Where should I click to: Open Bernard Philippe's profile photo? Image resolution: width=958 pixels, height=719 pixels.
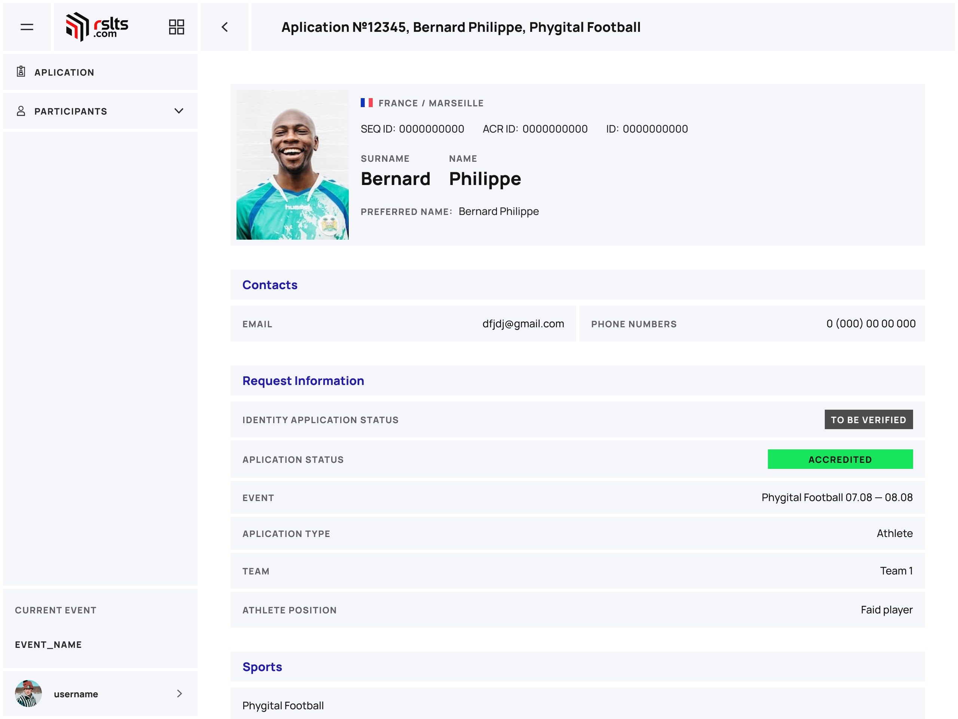(292, 165)
